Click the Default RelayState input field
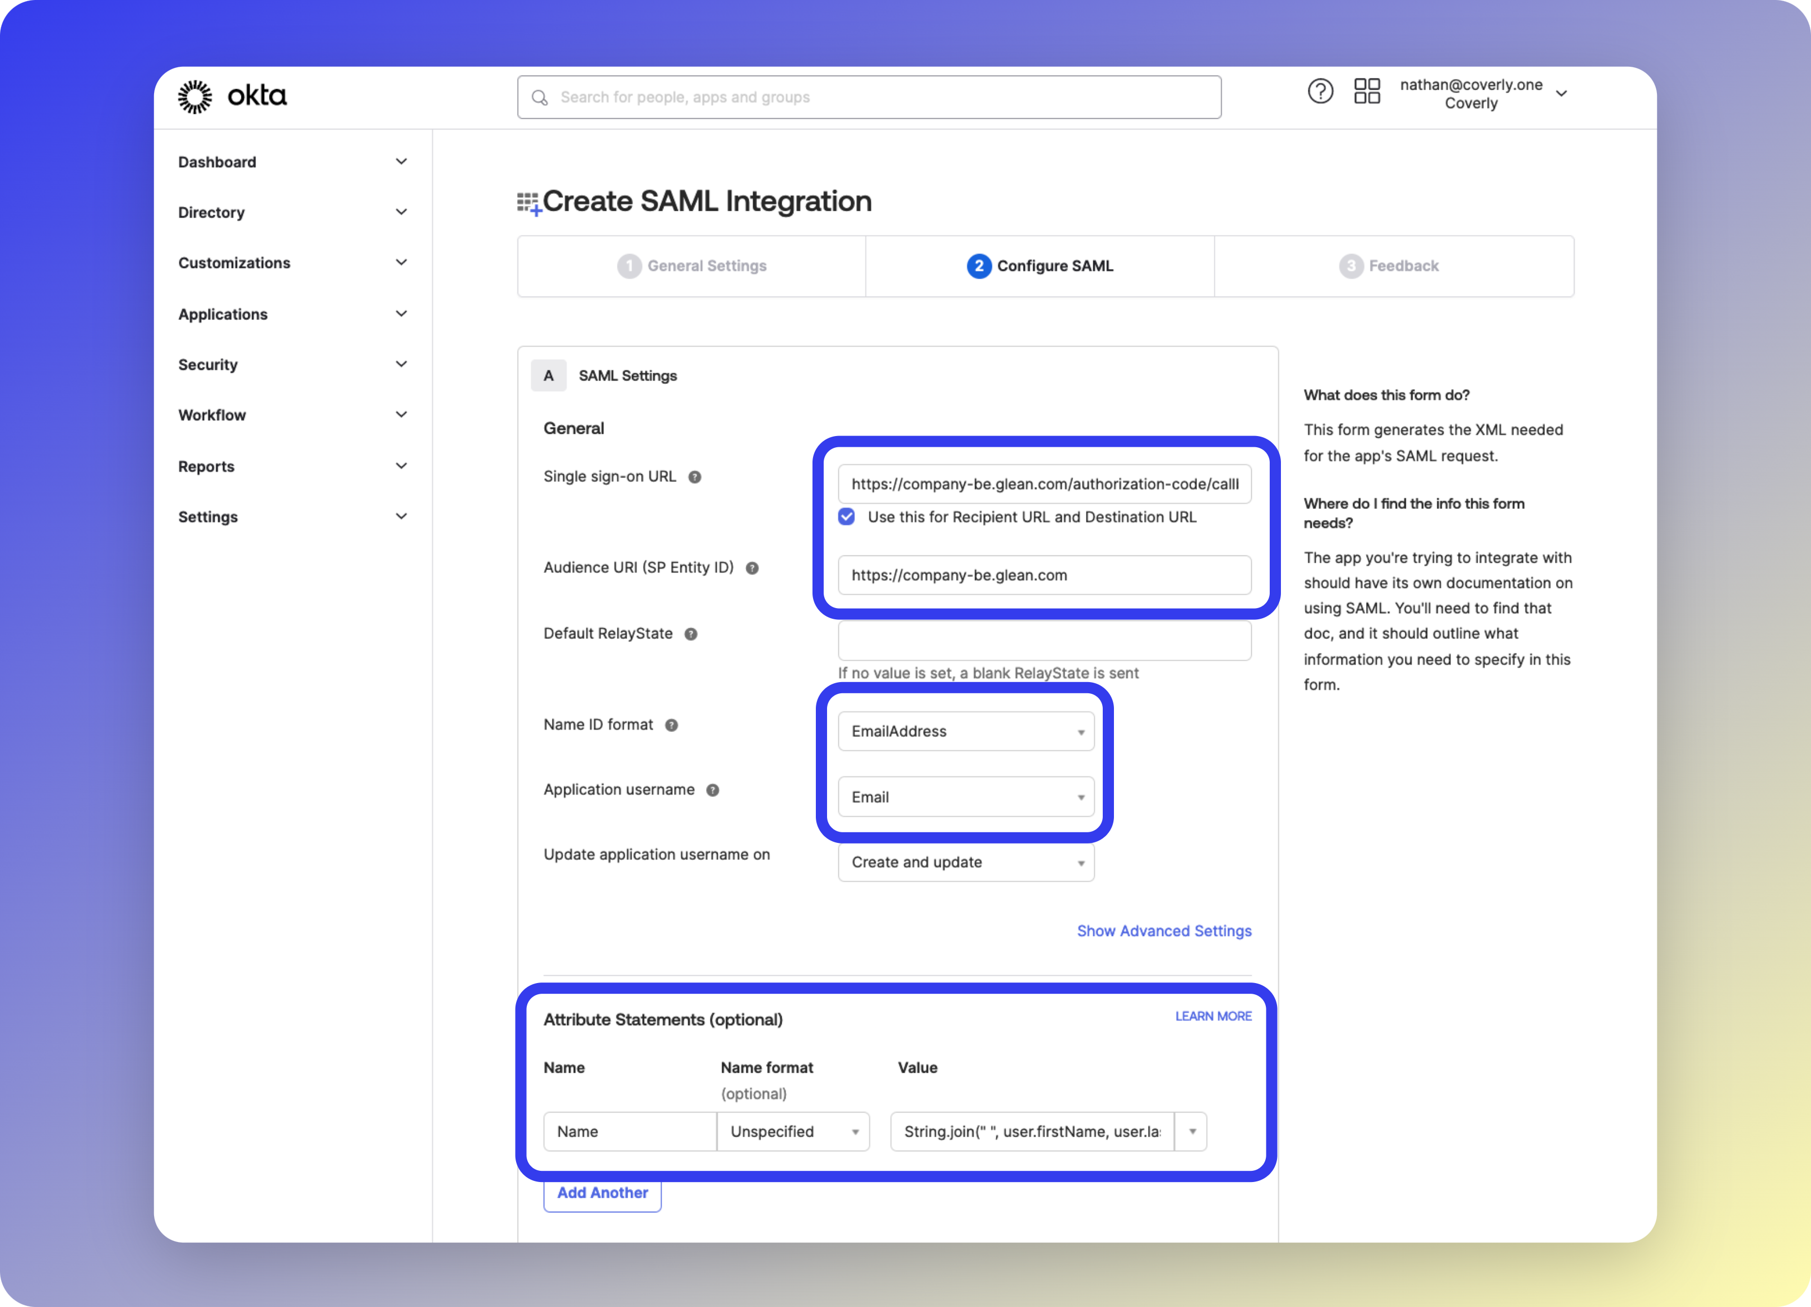The image size is (1811, 1307). click(x=1044, y=641)
